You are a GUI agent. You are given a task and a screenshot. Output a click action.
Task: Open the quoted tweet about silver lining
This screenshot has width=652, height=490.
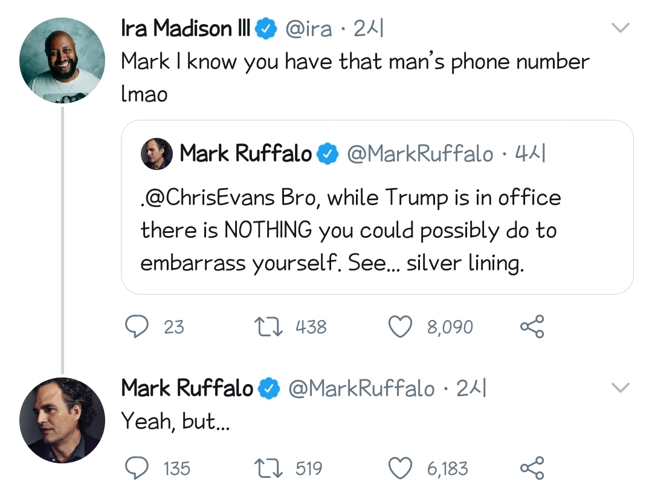click(377, 242)
